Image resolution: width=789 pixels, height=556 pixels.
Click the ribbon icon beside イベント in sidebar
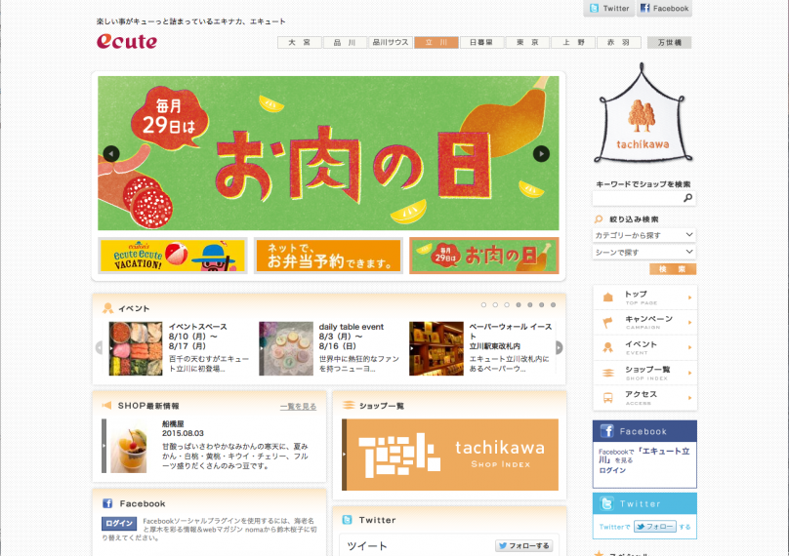(x=607, y=347)
